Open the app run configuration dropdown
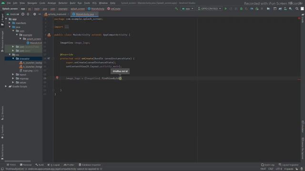This screenshot has height=171, width=305. (x=187, y=9)
